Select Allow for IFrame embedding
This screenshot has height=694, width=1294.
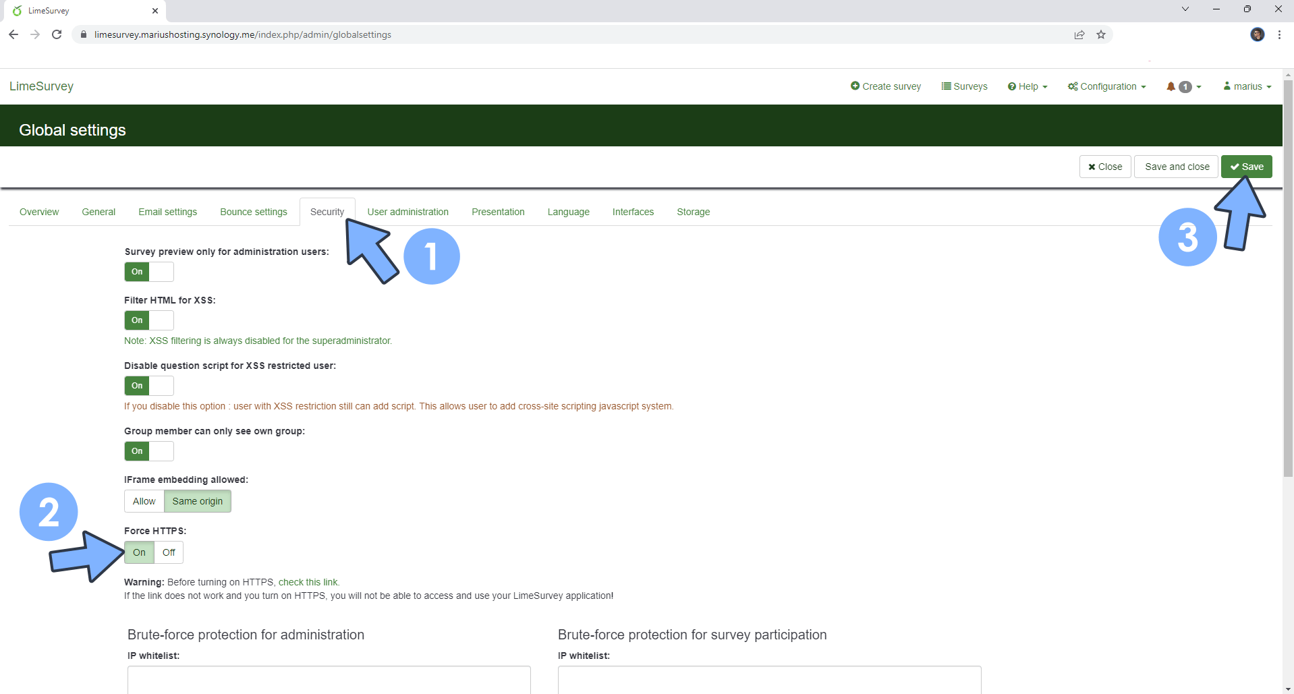[144, 501]
